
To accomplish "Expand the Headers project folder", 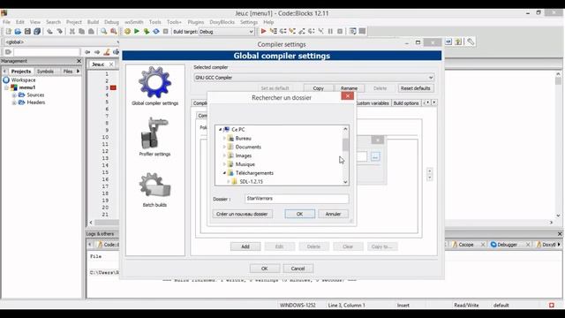I will (14, 102).
